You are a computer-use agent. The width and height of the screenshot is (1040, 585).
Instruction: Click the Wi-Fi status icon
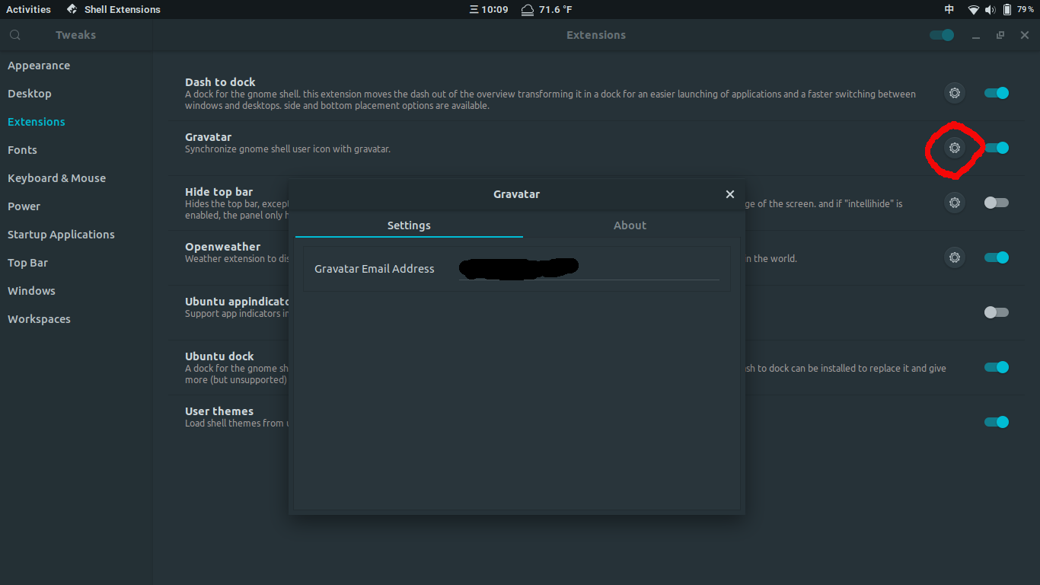point(973,9)
